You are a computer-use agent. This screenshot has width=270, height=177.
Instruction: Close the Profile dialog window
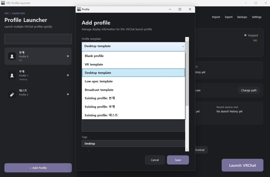click(190, 9)
